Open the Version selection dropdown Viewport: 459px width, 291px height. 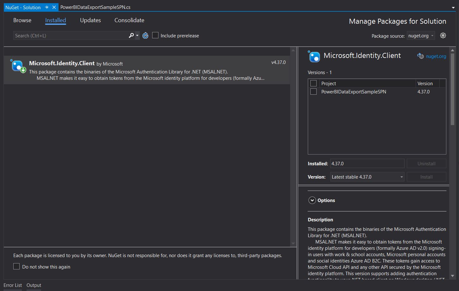tap(367, 177)
